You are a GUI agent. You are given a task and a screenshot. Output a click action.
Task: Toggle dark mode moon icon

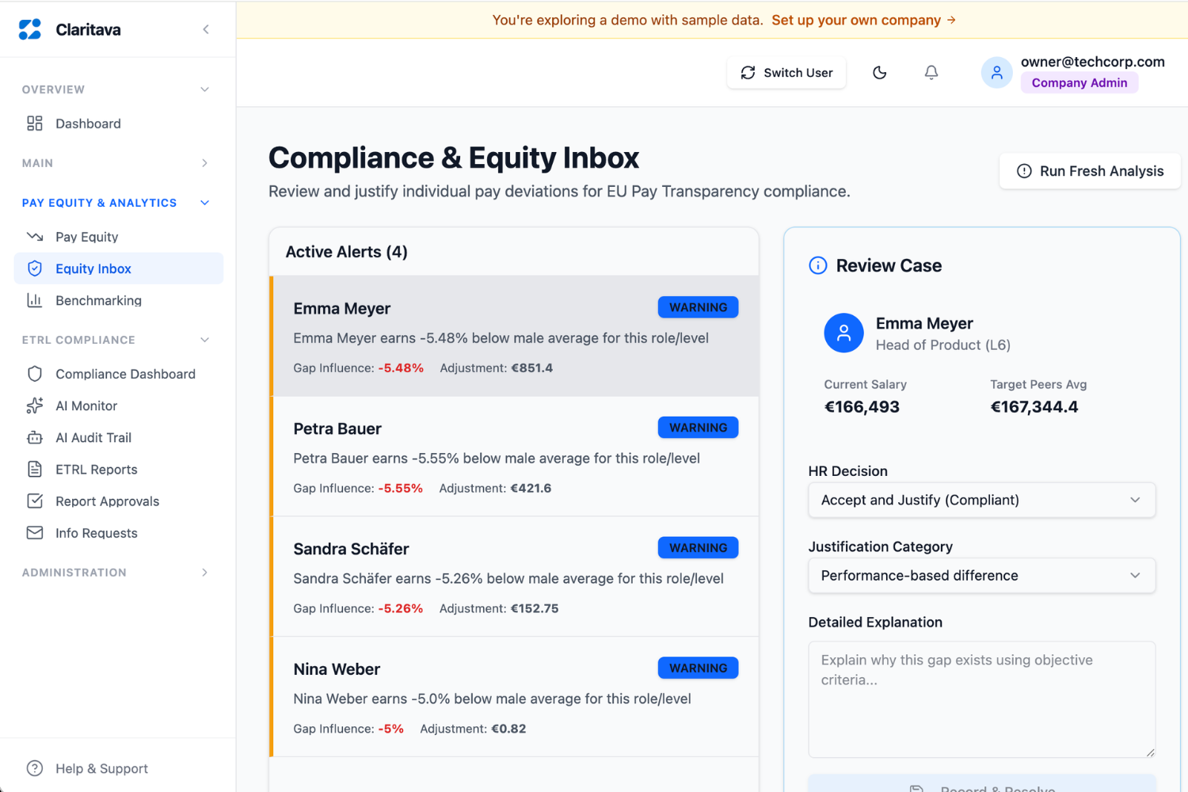pyautogui.click(x=879, y=73)
